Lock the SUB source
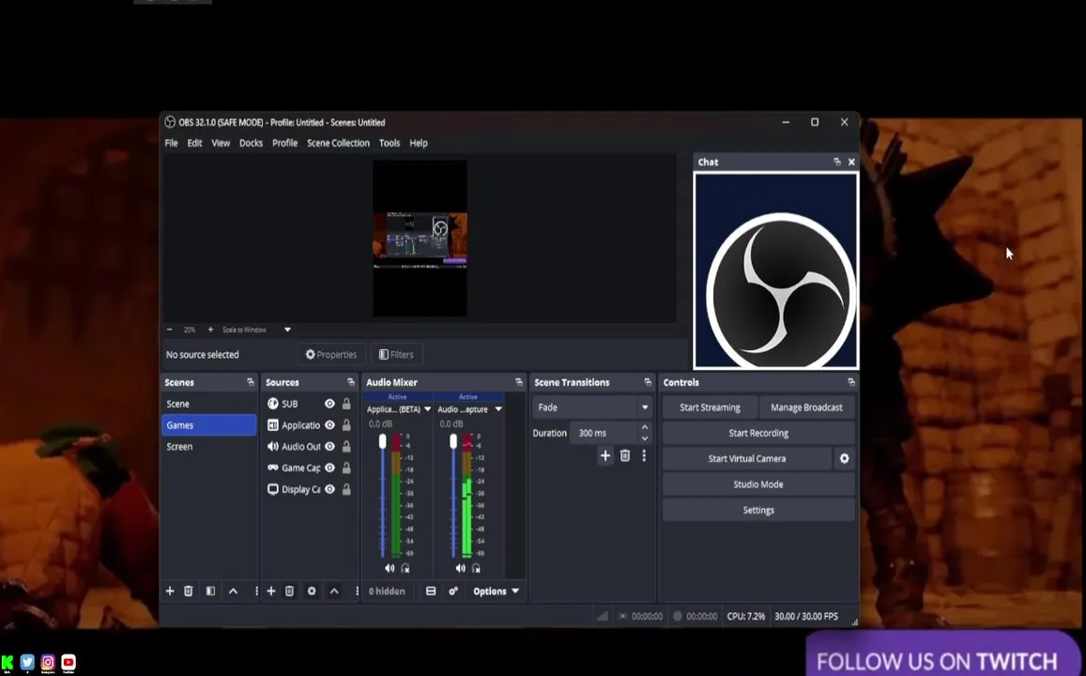 [x=346, y=404]
